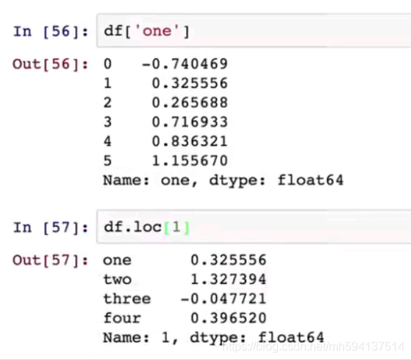Click index label 3 in output 56

tap(107, 121)
